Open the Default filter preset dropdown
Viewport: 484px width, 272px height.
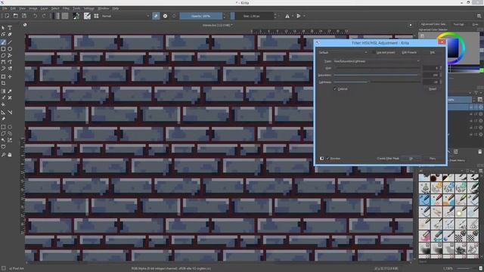[x=343, y=53]
